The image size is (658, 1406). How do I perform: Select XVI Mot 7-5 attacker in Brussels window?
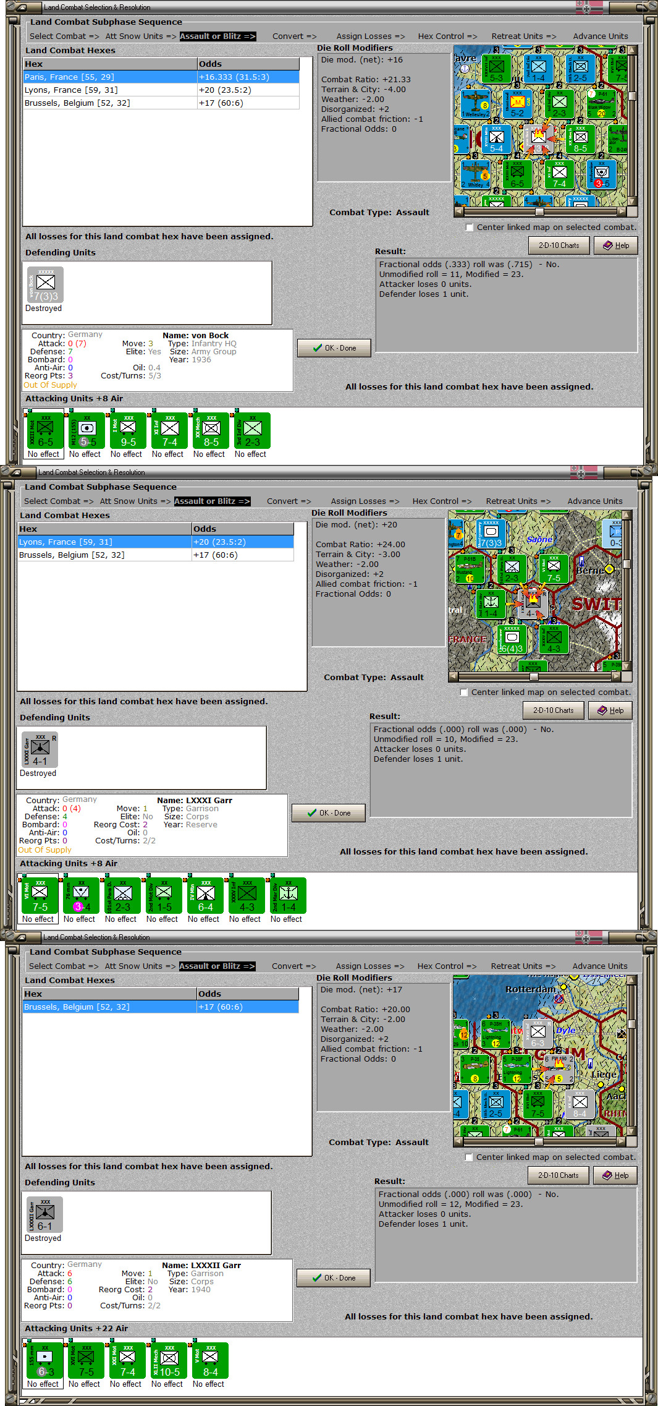tap(85, 1361)
